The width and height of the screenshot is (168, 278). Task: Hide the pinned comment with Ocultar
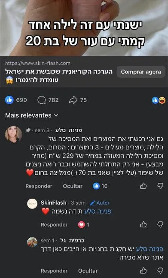point(73,186)
